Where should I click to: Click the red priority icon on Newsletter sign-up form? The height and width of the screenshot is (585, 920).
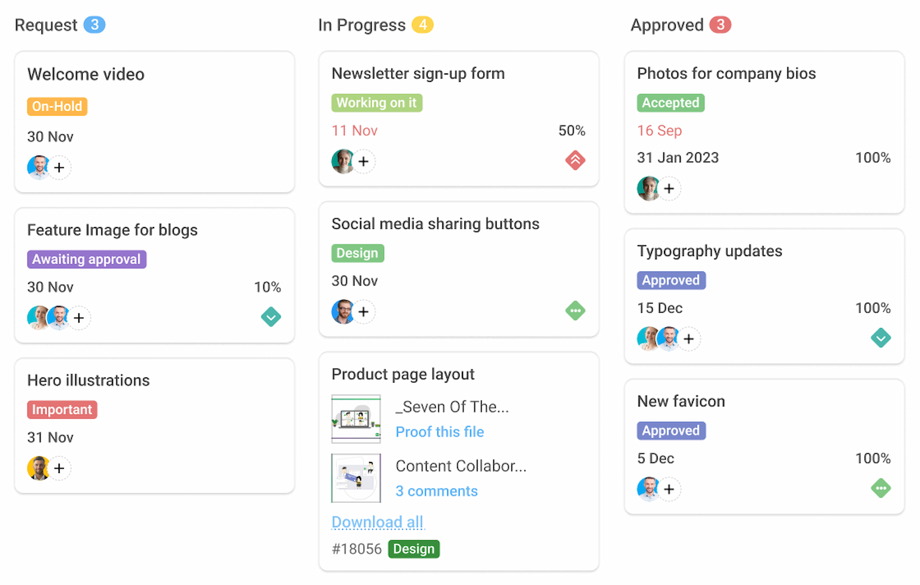point(575,160)
